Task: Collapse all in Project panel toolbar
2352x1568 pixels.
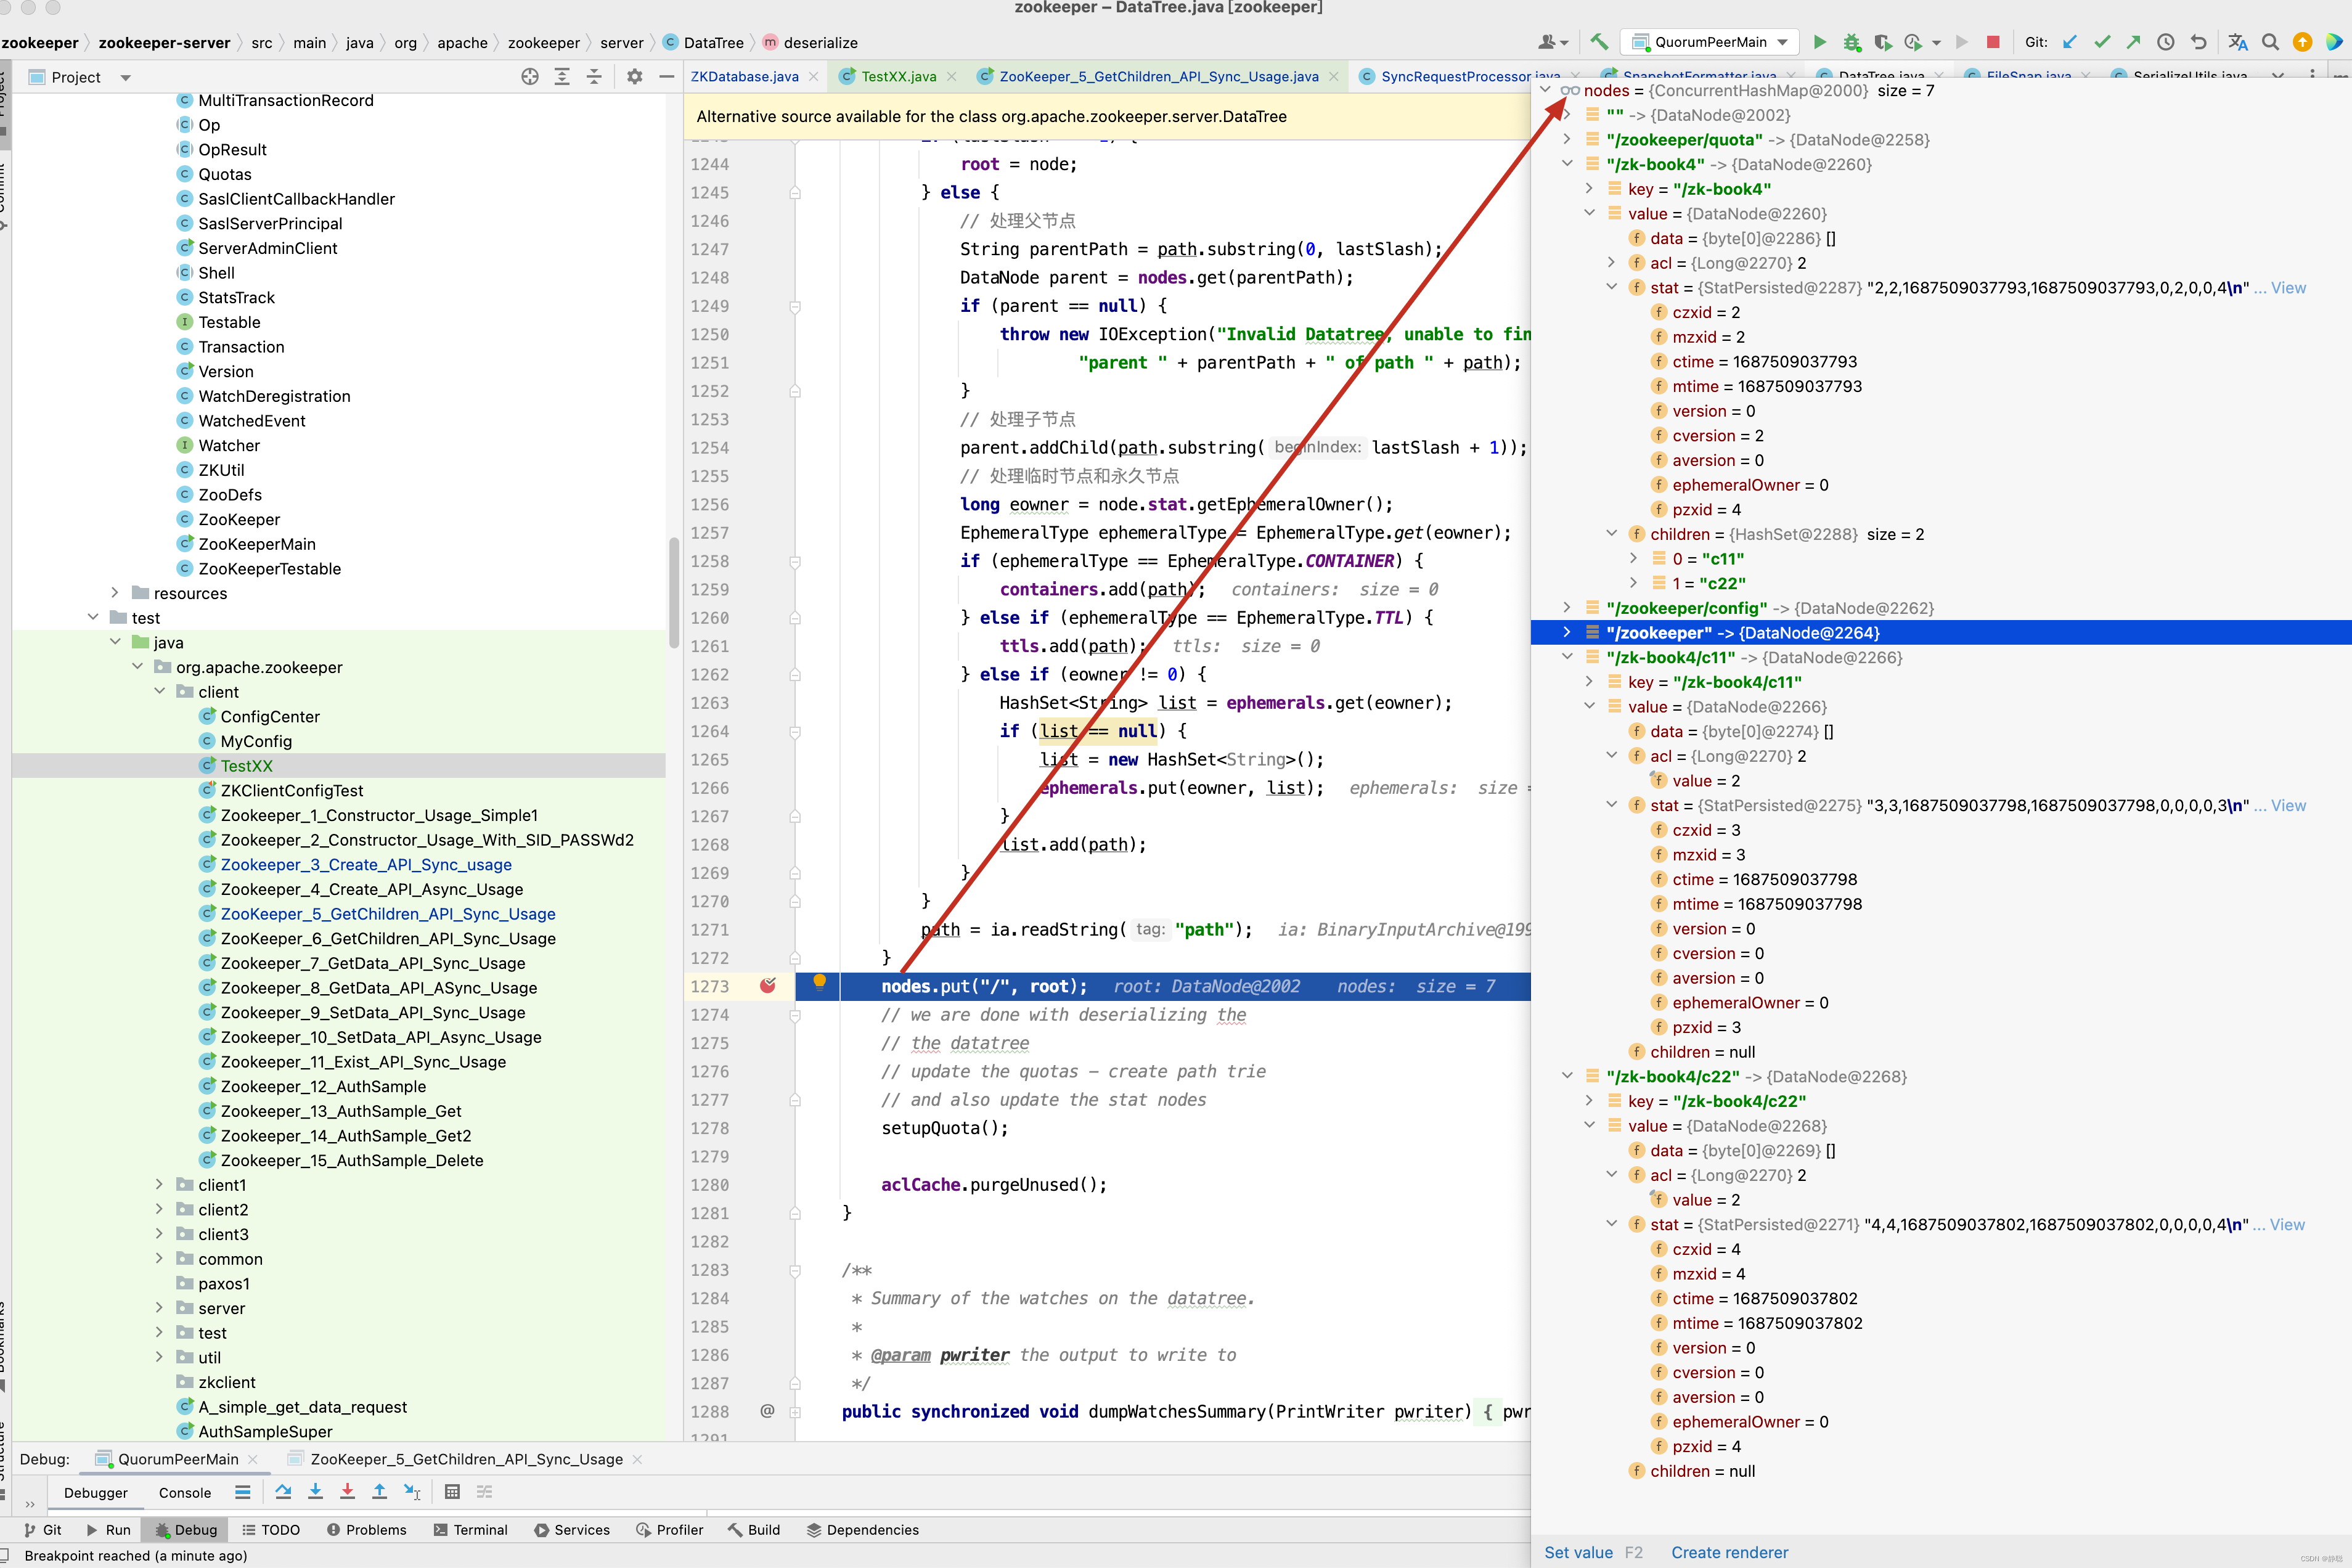Action: point(594,77)
